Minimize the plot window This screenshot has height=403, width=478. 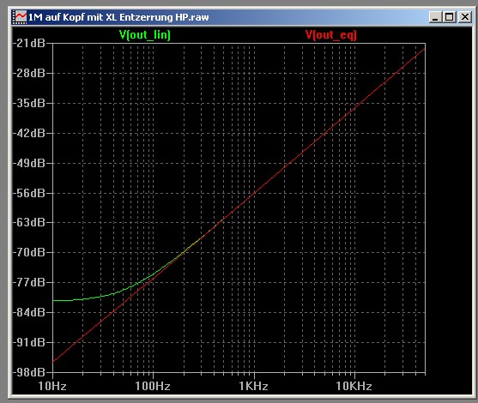[435, 17]
